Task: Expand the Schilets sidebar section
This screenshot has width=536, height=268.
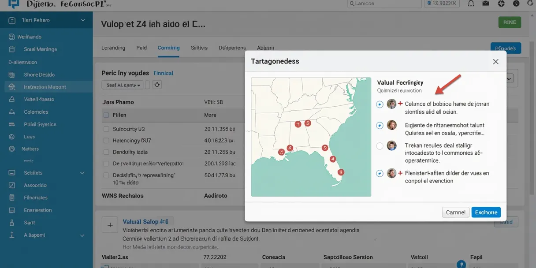Action: tap(82, 173)
